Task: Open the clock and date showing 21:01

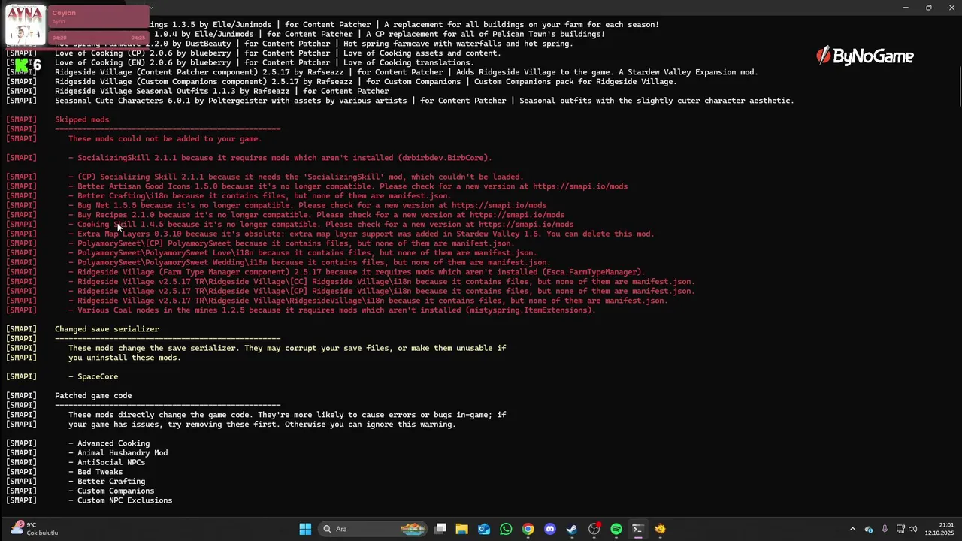Action: coord(939,529)
